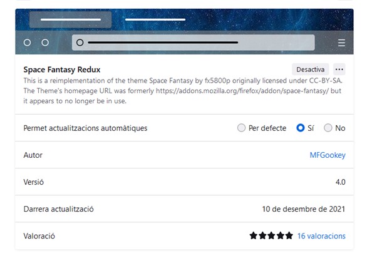377x258 pixels.
Task: Click the first circle icon in preview toolbar
Action: click(27, 43)
